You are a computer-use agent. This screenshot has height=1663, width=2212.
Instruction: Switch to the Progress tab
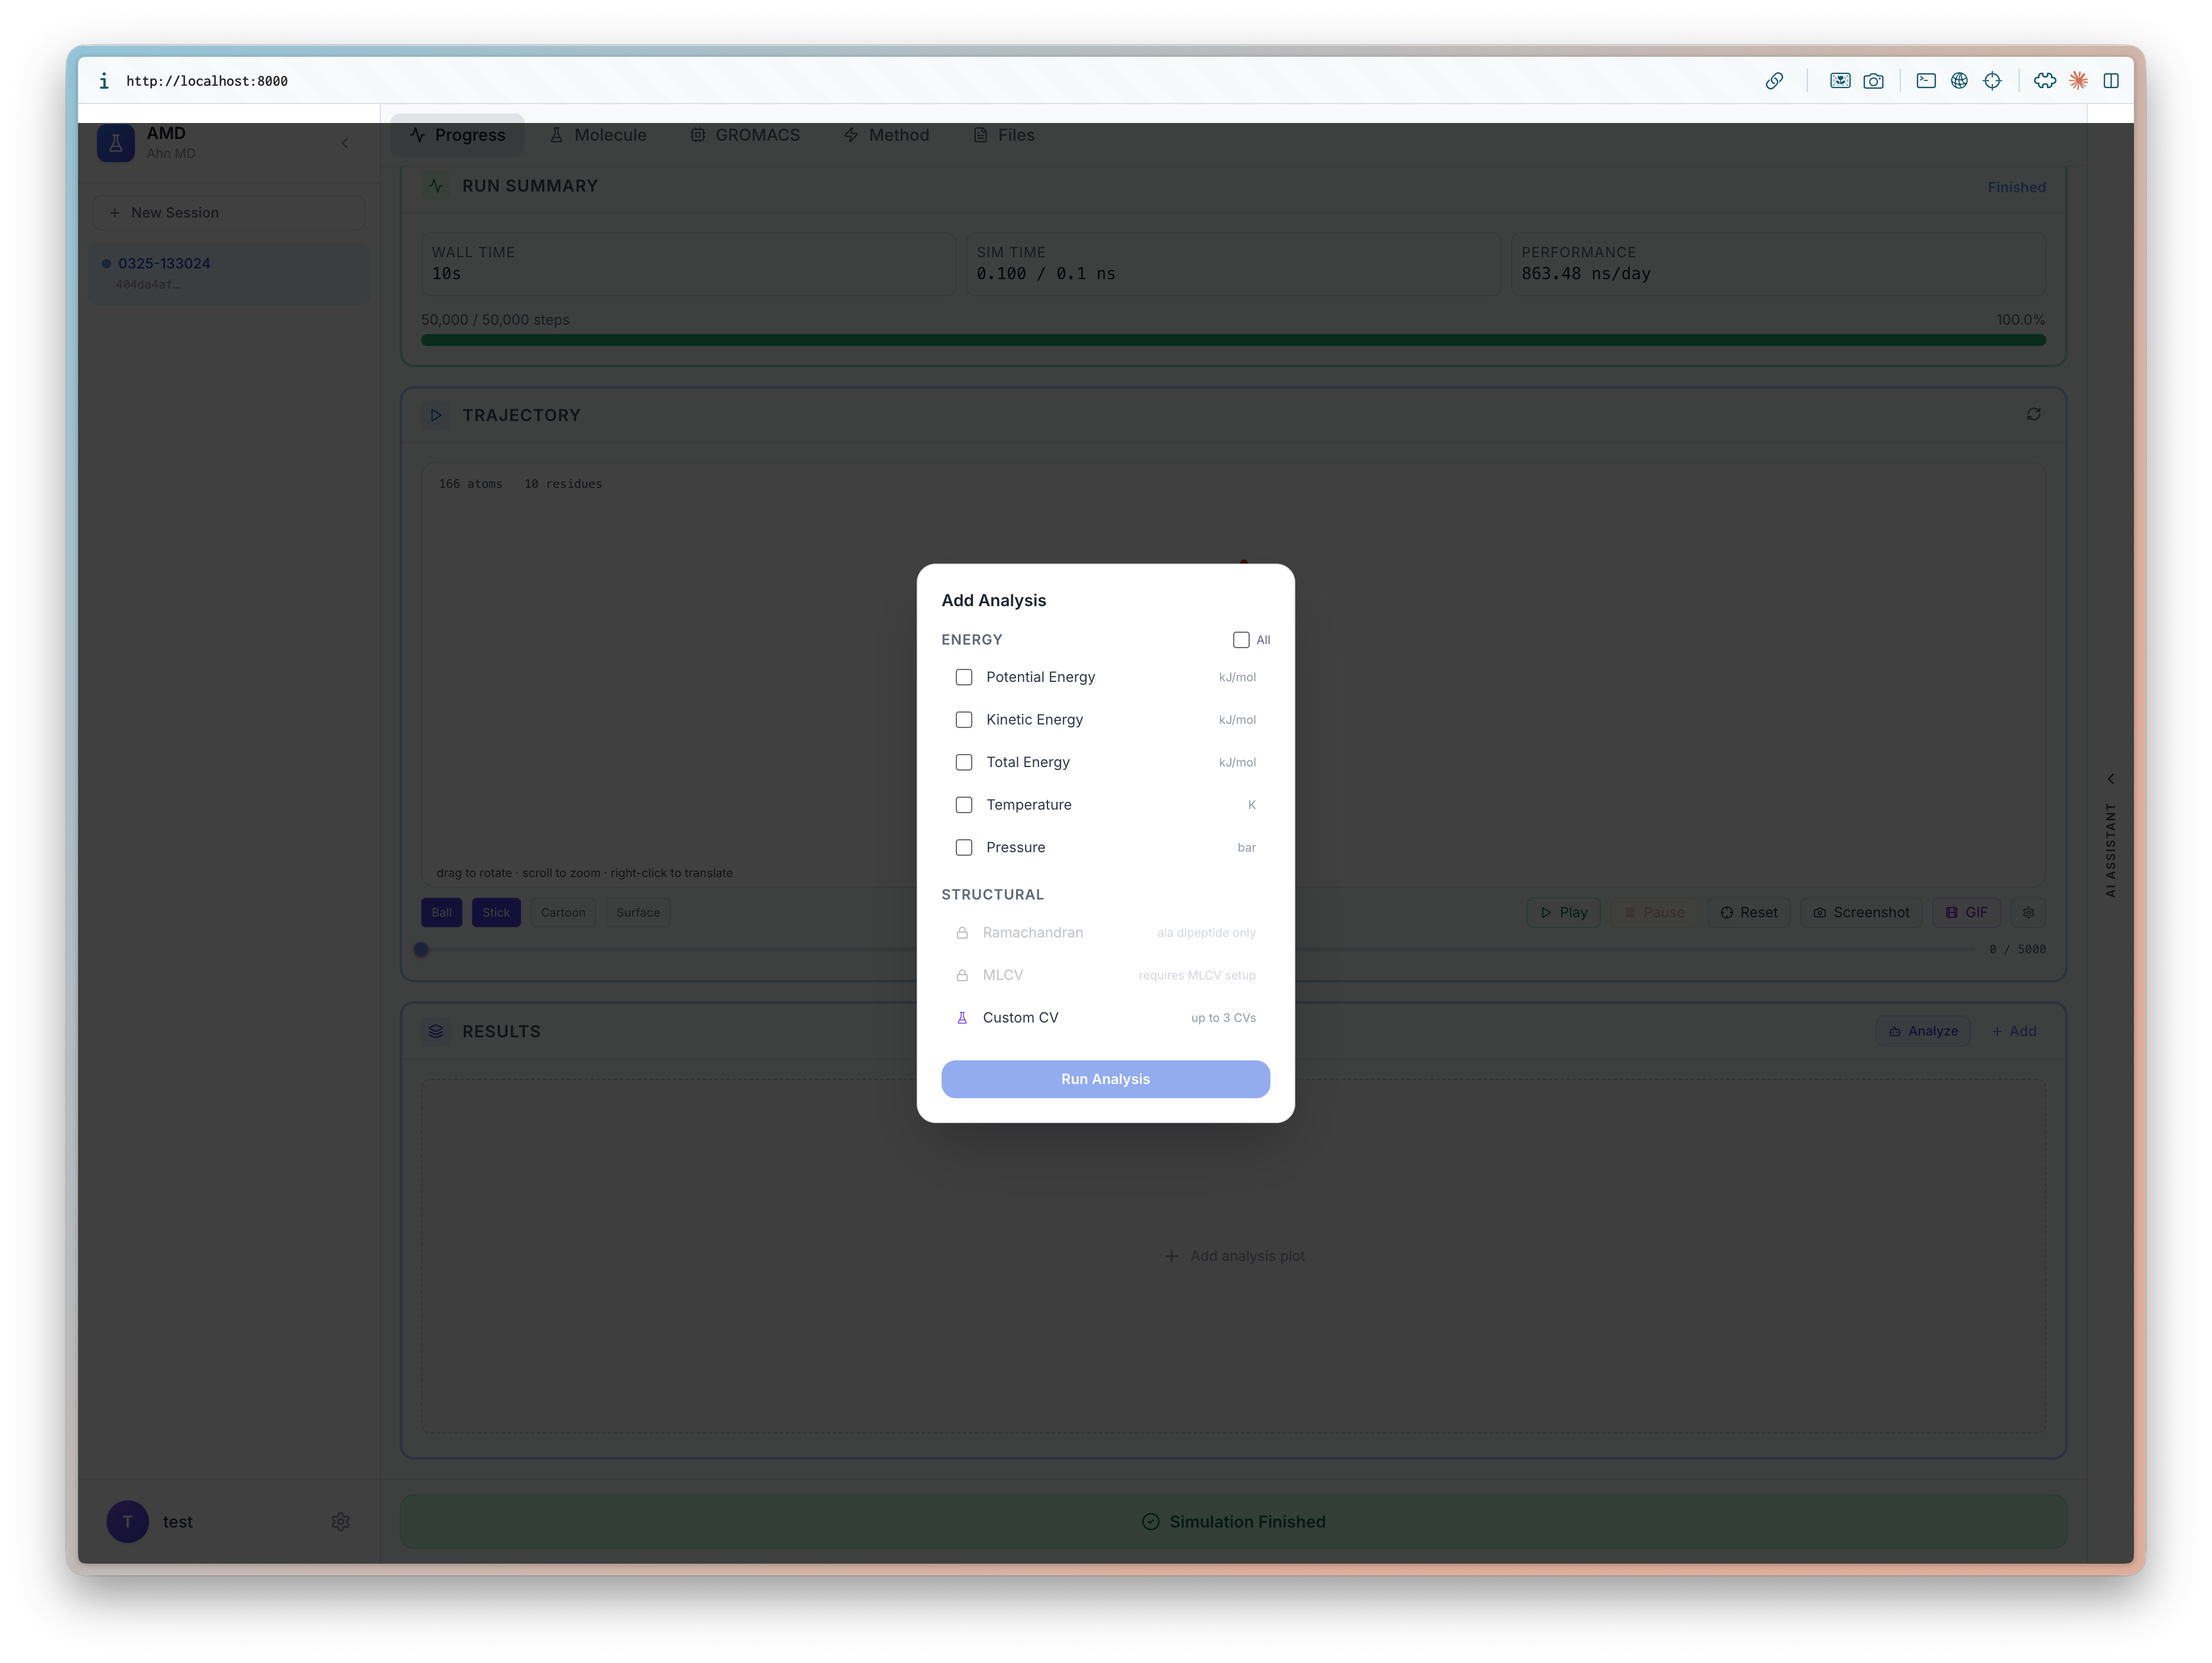(457, 135)
